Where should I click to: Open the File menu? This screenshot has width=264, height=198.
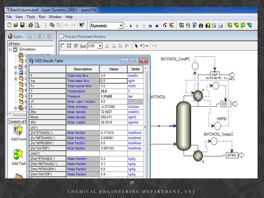point(9,17)
